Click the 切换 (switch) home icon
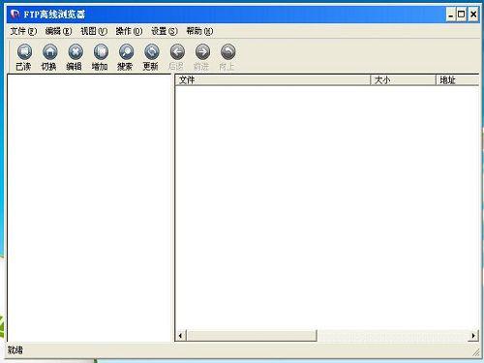 coord(50,52)
